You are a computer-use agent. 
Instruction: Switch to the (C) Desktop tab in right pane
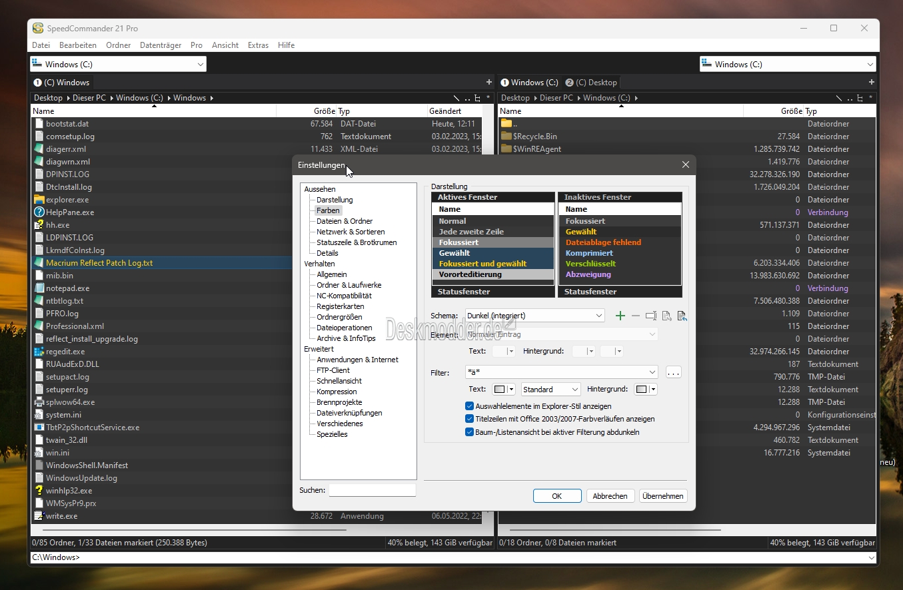[591, 83]
